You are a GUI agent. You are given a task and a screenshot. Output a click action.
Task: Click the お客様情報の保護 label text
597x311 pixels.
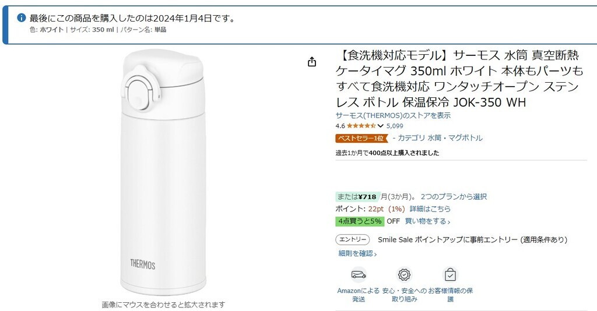pos(450,295)
